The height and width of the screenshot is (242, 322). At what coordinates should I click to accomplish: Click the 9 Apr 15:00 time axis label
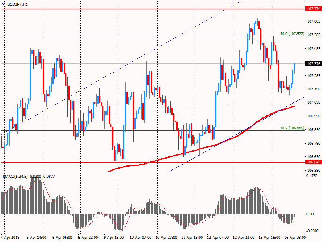pyautogui.click(x=114, y=238)
